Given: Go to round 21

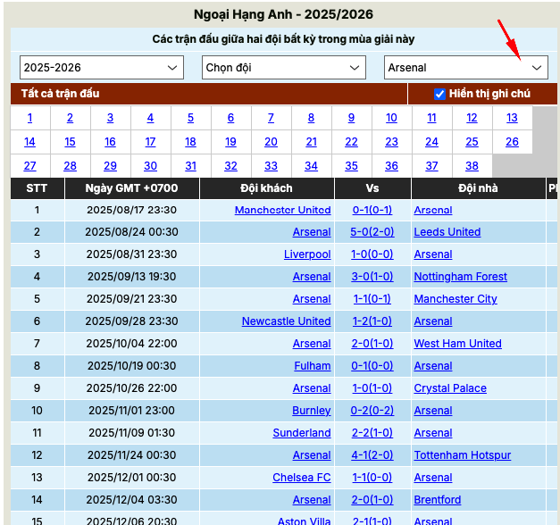Looking at the screenshot, I should [311, 142].
